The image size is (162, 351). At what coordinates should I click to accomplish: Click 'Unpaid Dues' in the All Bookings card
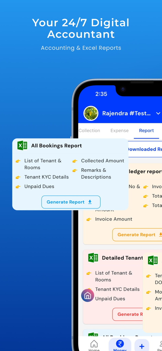pyautogui.click(x=39, y=186)
